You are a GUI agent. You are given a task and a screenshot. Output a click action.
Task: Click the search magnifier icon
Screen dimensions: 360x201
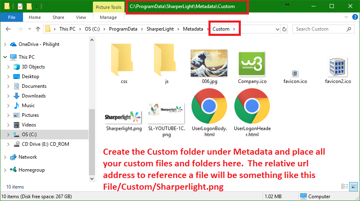click(349, 29)
